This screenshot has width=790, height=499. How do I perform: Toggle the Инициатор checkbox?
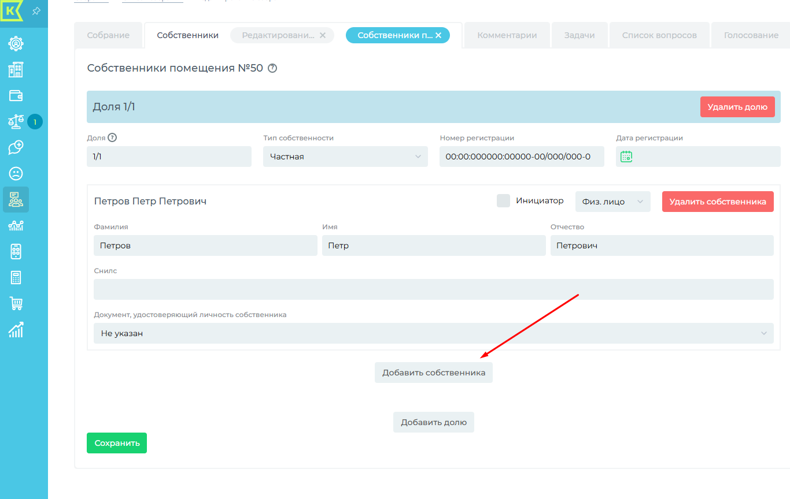pyautogui.click(x=503, y=201)
